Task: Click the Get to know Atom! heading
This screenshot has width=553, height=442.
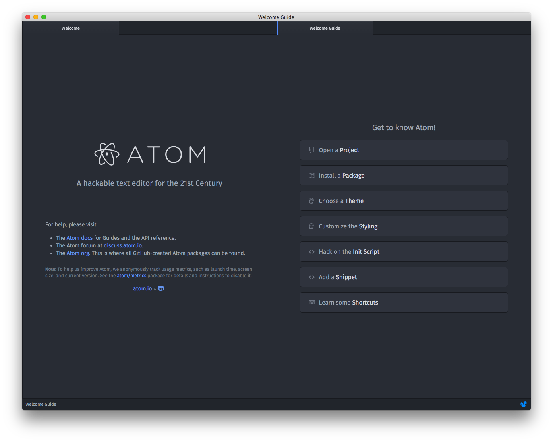Action: [x=404, y=127]
